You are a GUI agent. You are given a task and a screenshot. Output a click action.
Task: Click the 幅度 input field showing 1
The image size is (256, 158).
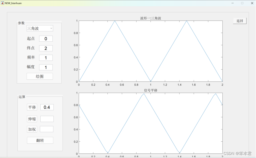46,67
